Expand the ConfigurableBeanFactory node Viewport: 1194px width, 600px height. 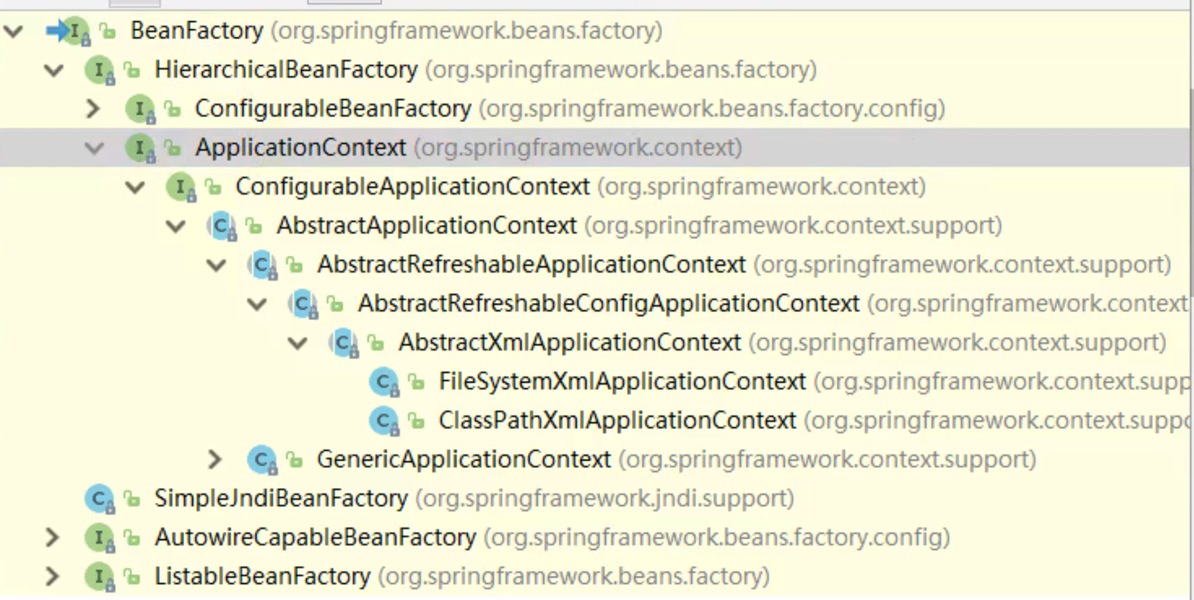[x=93, y=108]
